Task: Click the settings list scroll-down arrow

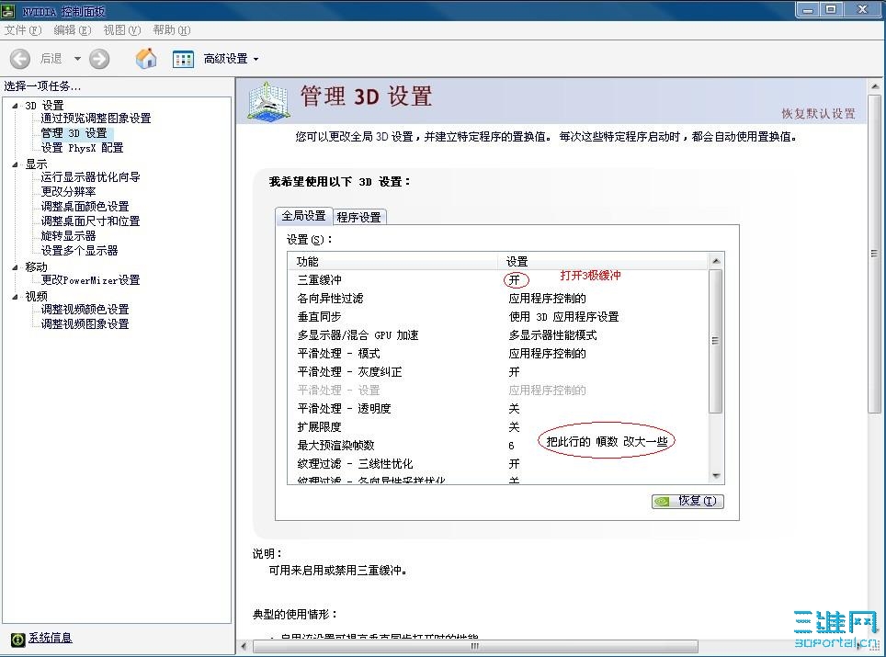Action: (x=716, y=476)
